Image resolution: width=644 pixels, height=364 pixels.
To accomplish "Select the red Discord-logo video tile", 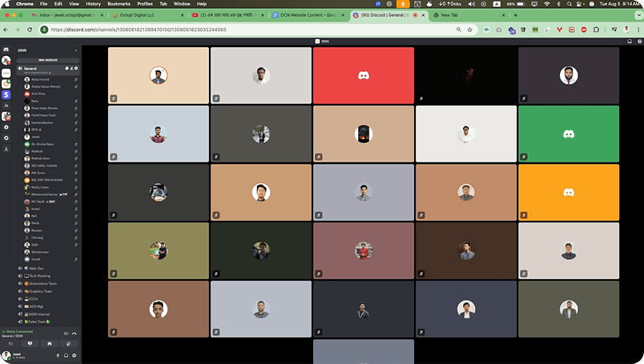I will (x=364, y=75).
